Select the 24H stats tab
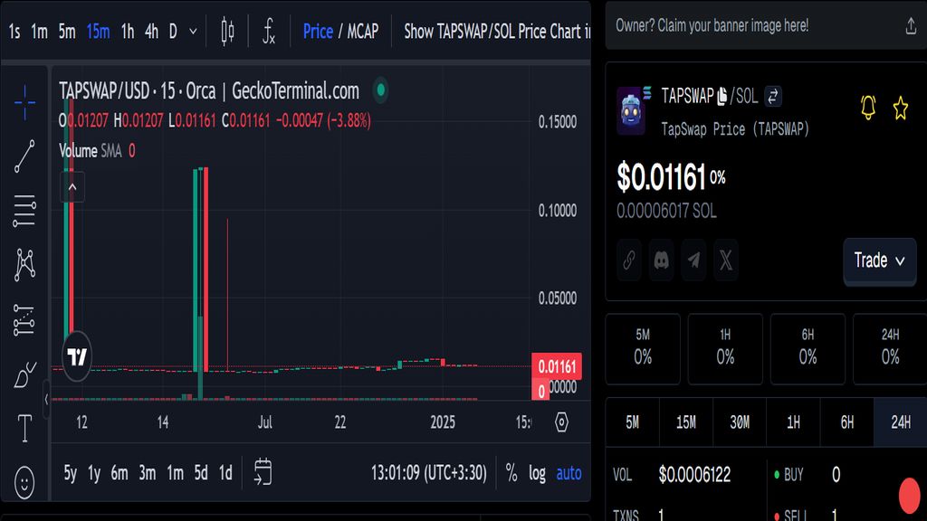This screenshot has width=927, height=521. coord(901,422)
